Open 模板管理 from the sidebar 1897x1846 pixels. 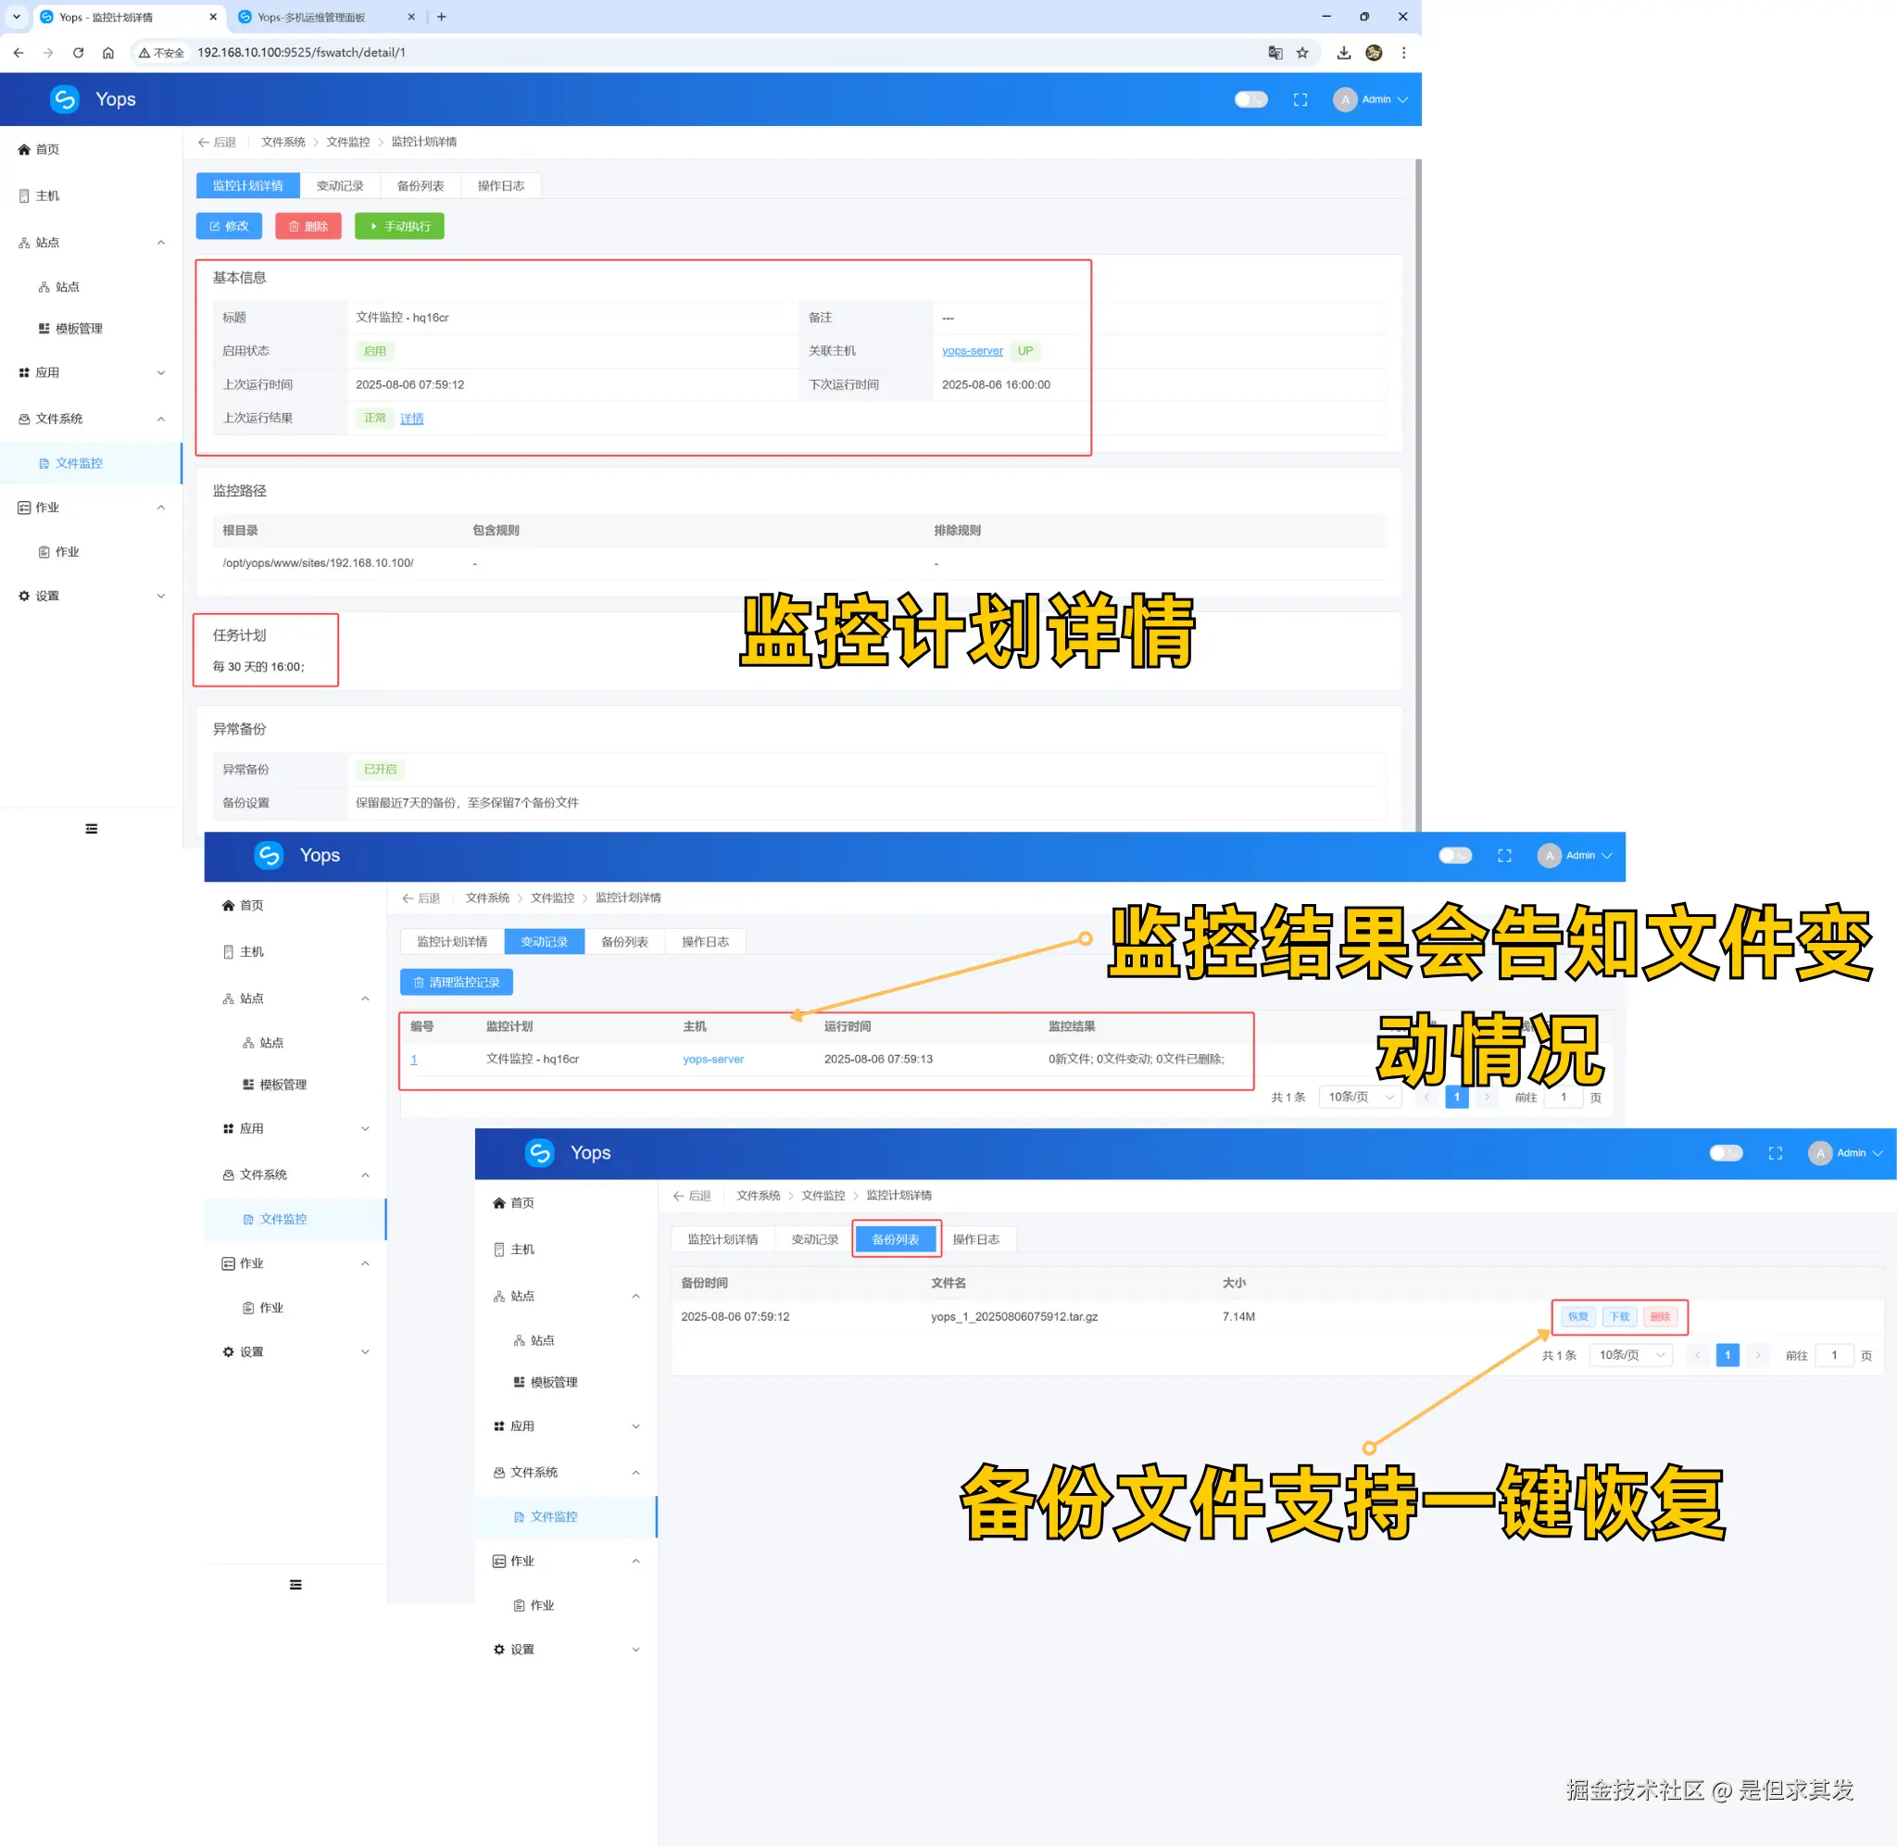click(76, 328)
